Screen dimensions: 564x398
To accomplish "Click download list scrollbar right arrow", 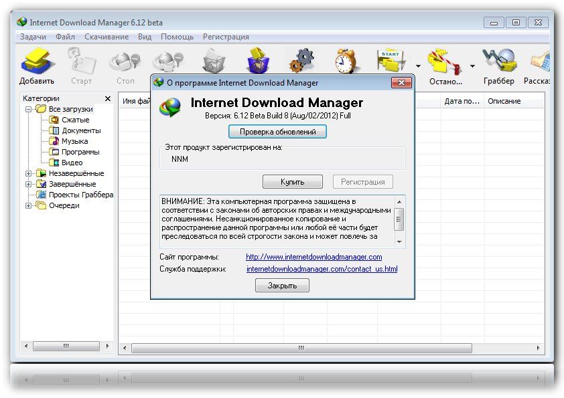I will [x=538, y=348].
